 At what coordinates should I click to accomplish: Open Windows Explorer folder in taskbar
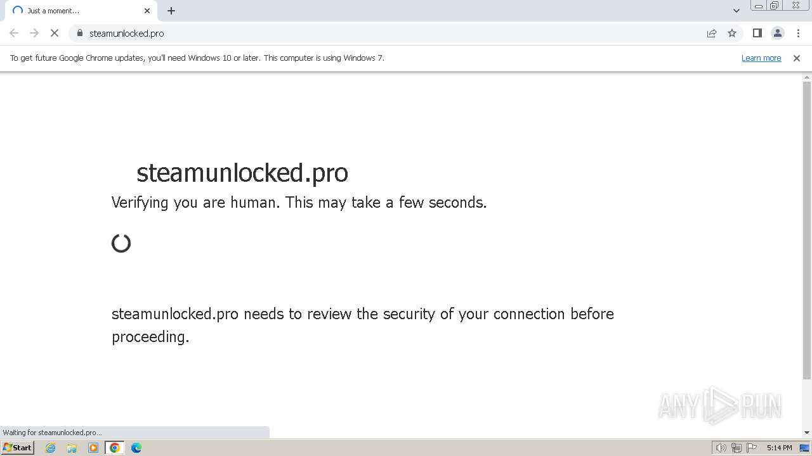[72, 448]
